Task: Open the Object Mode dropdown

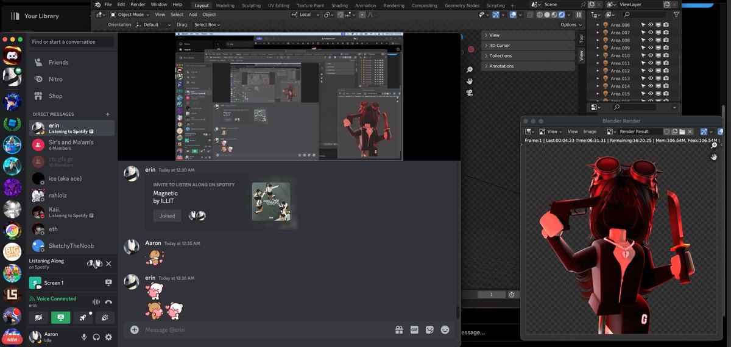Action: tap(130, 15)
